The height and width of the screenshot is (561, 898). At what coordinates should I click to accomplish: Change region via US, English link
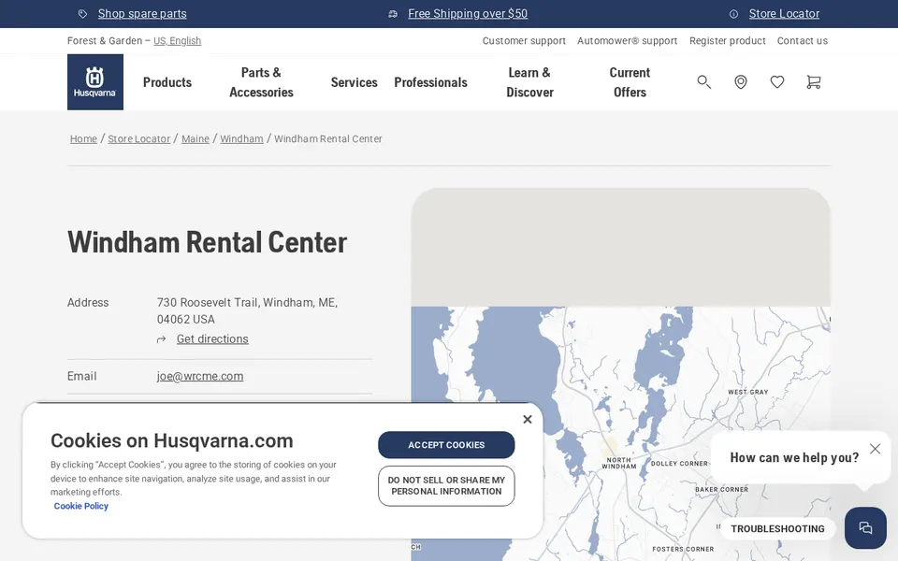(x=177, y=40)
